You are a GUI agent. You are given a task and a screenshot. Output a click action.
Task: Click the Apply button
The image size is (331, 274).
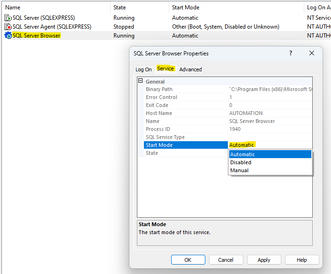pos(264,260)
